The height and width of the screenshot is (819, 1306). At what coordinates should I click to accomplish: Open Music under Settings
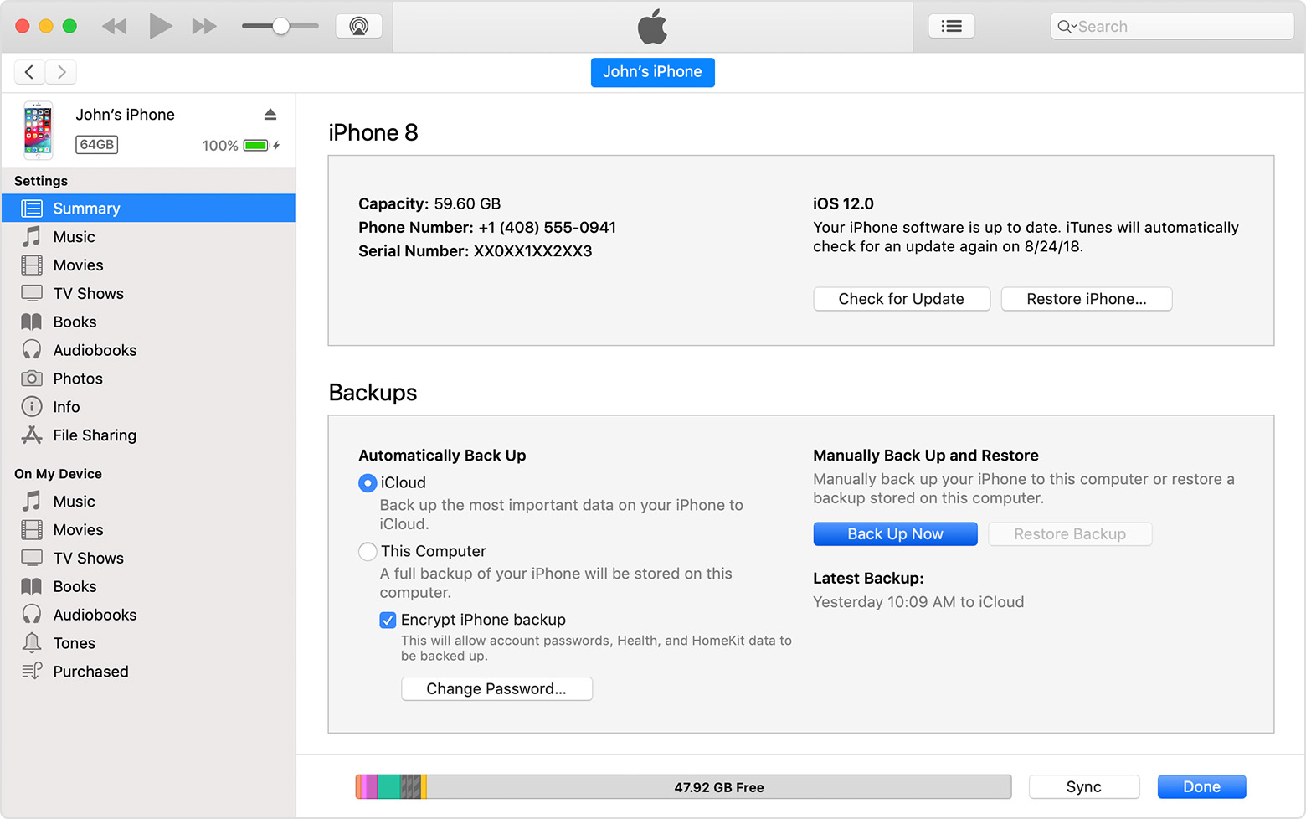pyautogui.click(x=148, y=237)
